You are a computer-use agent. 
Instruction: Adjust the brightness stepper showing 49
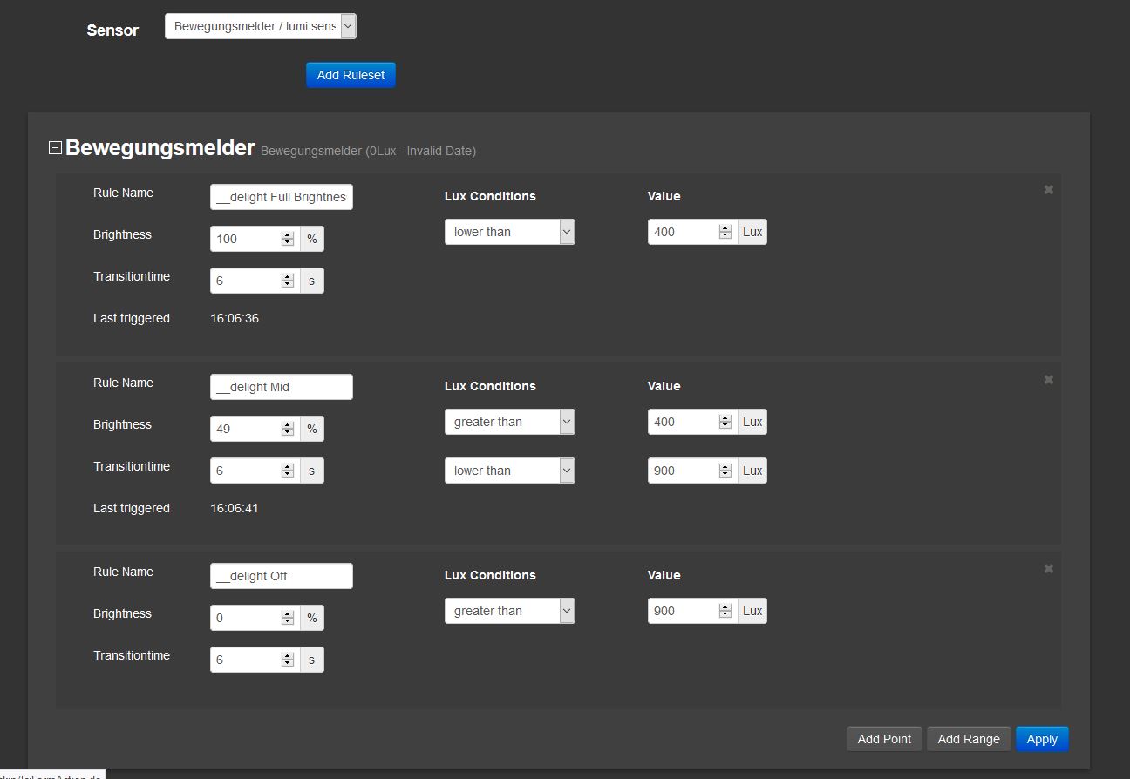coord(288,429)
